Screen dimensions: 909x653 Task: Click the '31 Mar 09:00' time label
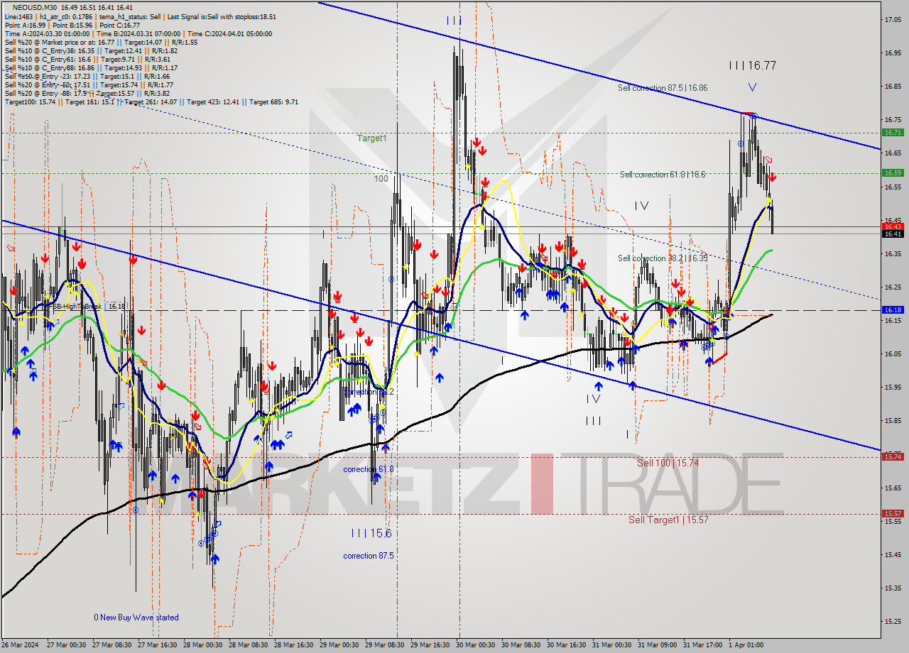(658, 645)
